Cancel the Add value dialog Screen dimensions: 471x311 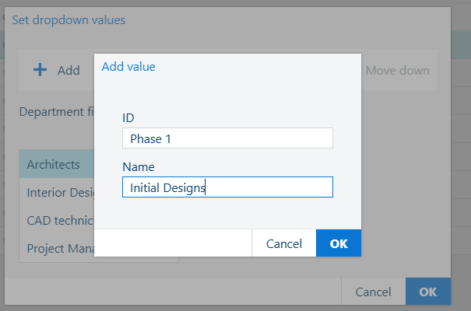[283, 243]
